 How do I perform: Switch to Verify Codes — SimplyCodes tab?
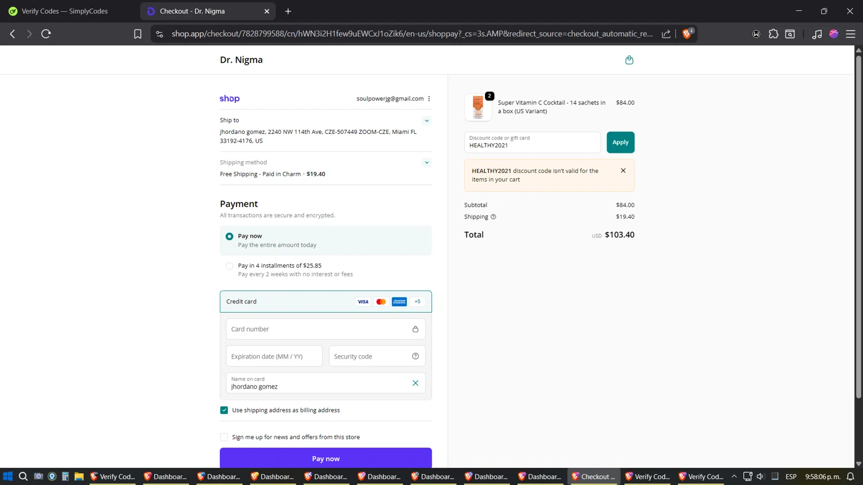click(64, 11)
